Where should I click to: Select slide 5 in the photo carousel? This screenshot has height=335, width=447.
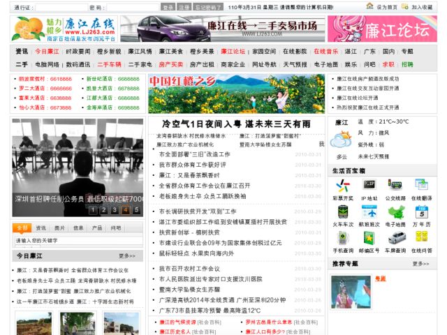pyautogui.click(x=137, y=210)
